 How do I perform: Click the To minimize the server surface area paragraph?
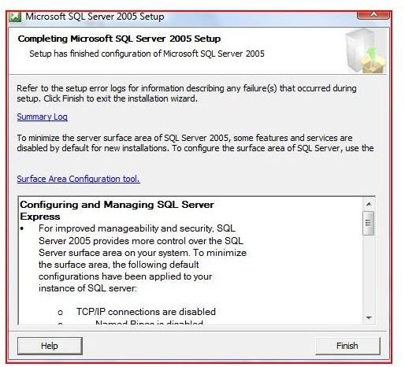point(195,143)
